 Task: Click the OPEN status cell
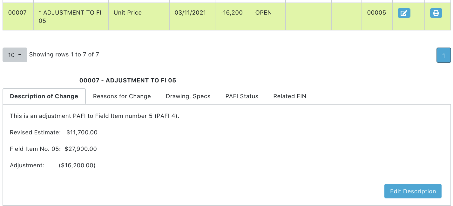click(263, 13)
